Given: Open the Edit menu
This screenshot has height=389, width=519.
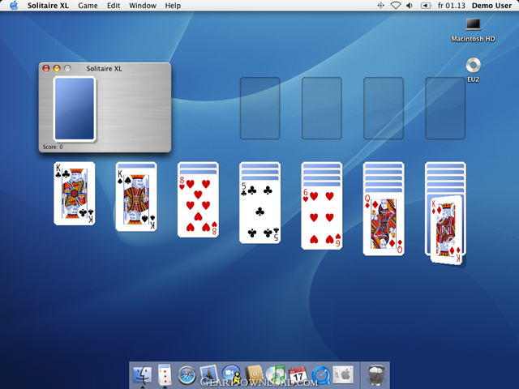Looking at the screenshot, I should click(x=114, y=6).
